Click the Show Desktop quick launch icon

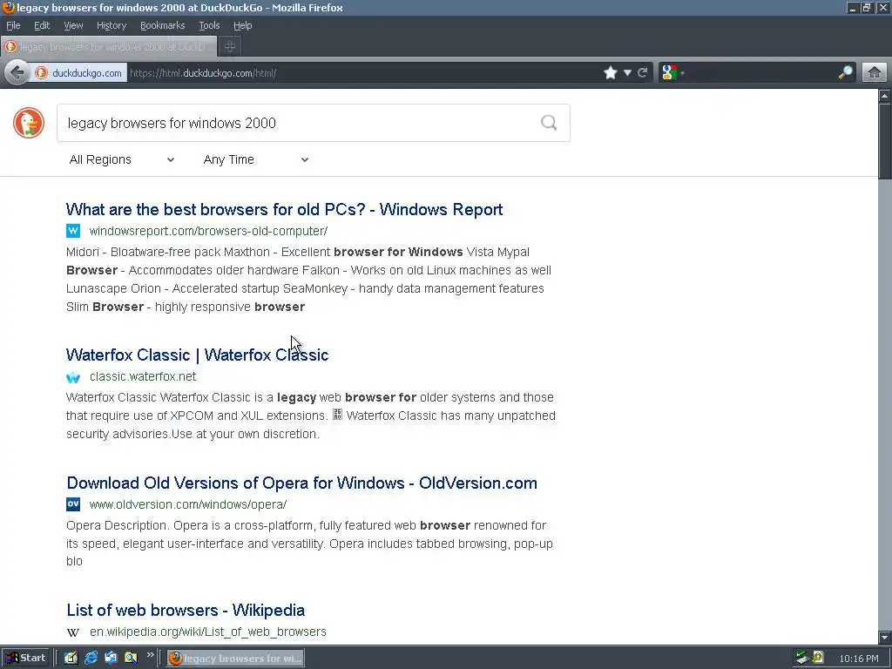pyautogui.click(x=71, y=659)
